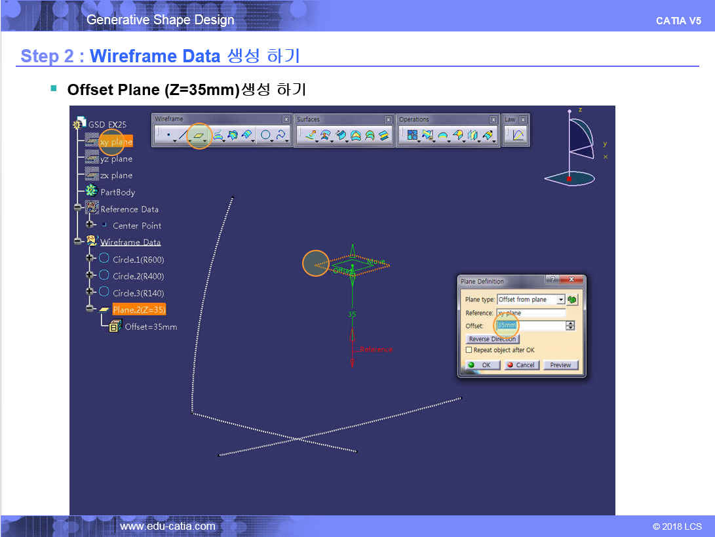
Task: Expand the Circle.1(R600) tree node
Action: tap(90, 258)
